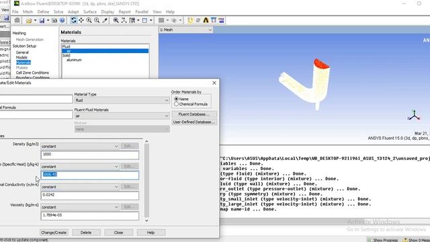The height and width of the screenshot is (242, 430).
Task: Click the axis orientation view icon
Action: [124, 20]
